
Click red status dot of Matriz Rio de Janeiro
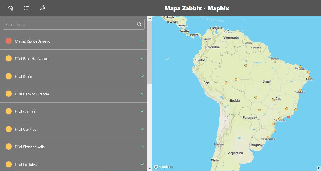pos(9,41)
